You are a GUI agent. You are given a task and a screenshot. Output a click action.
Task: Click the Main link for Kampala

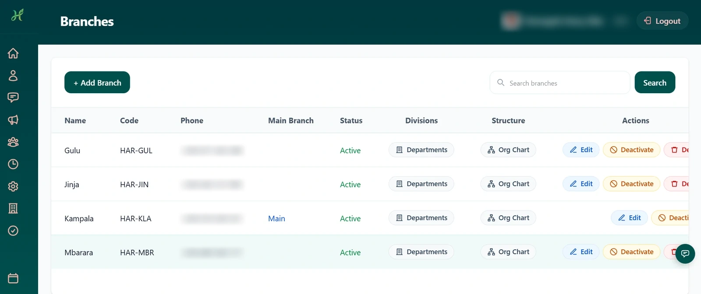click(276, 218)
